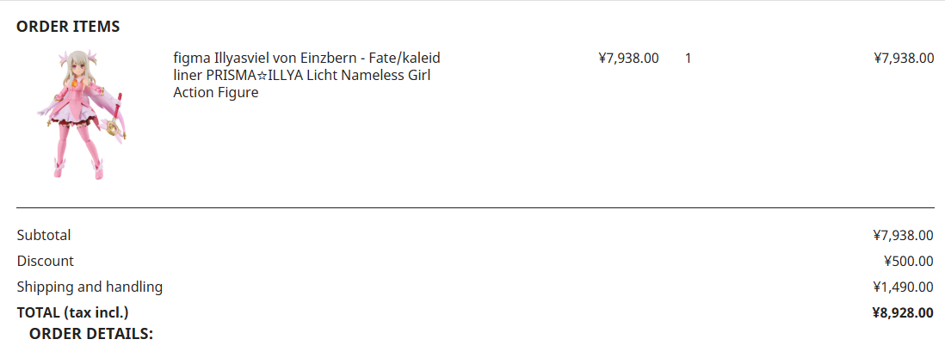Click the Shipping and handling label
Screen dimensions: 945x358
[90, 287]
